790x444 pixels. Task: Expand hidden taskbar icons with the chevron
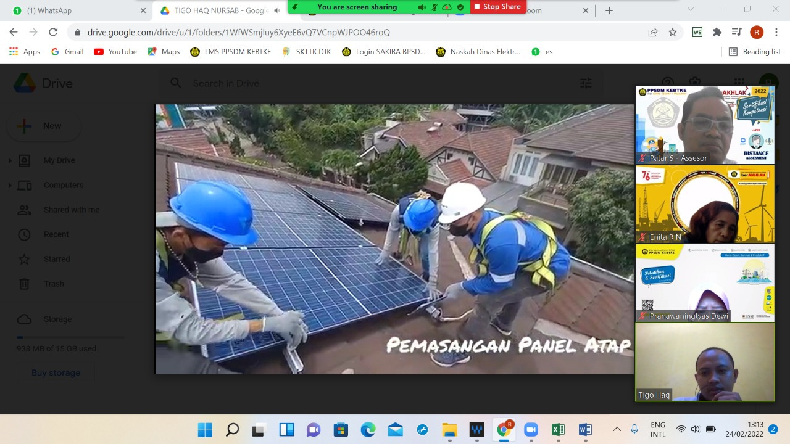tap(617, 429)
